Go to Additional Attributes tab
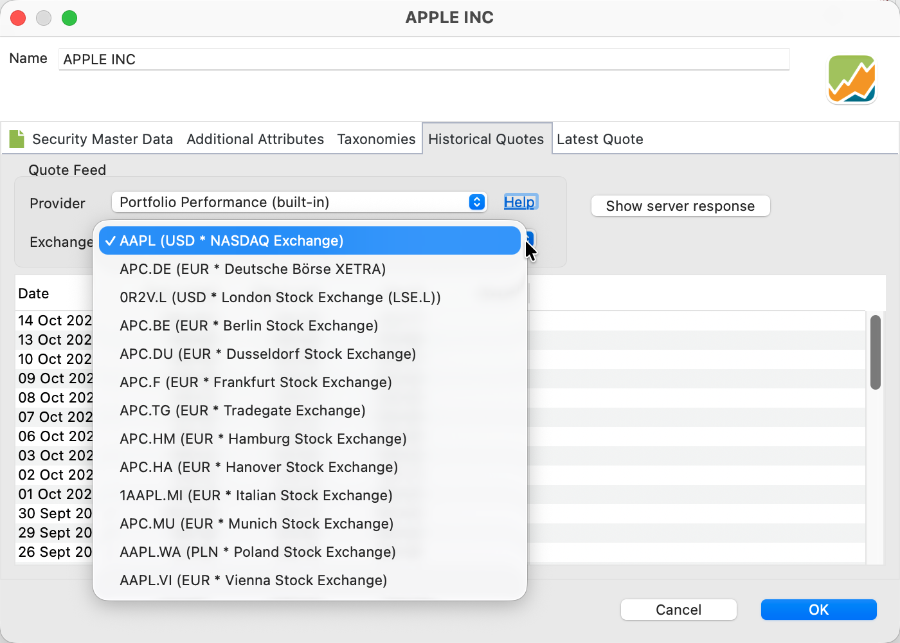900x643 pixels. [x=255, y=139]
